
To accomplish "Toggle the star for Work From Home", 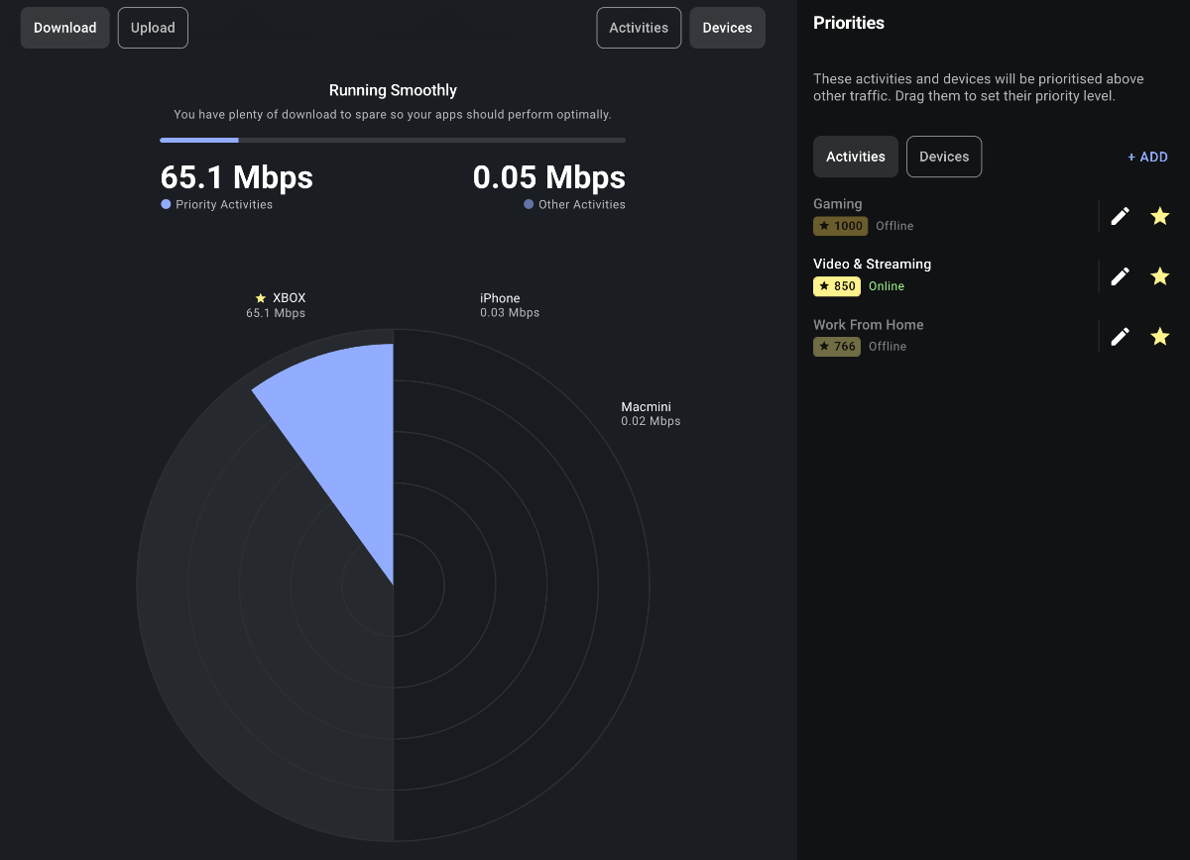I will [1159, 337].
